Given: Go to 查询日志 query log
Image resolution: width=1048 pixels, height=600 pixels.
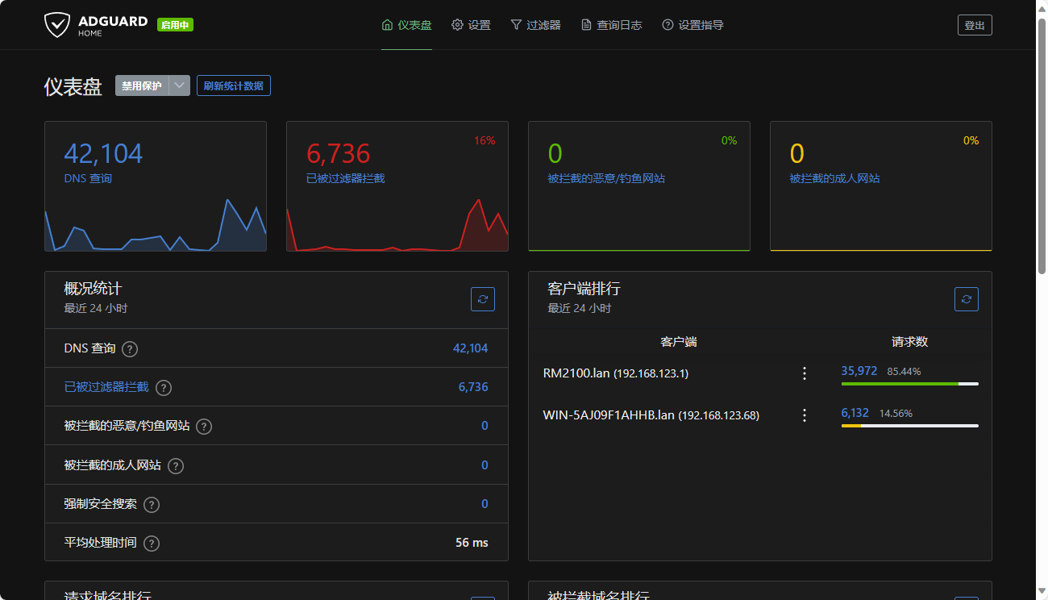Looking at the screenshot, I should (612, 25).
